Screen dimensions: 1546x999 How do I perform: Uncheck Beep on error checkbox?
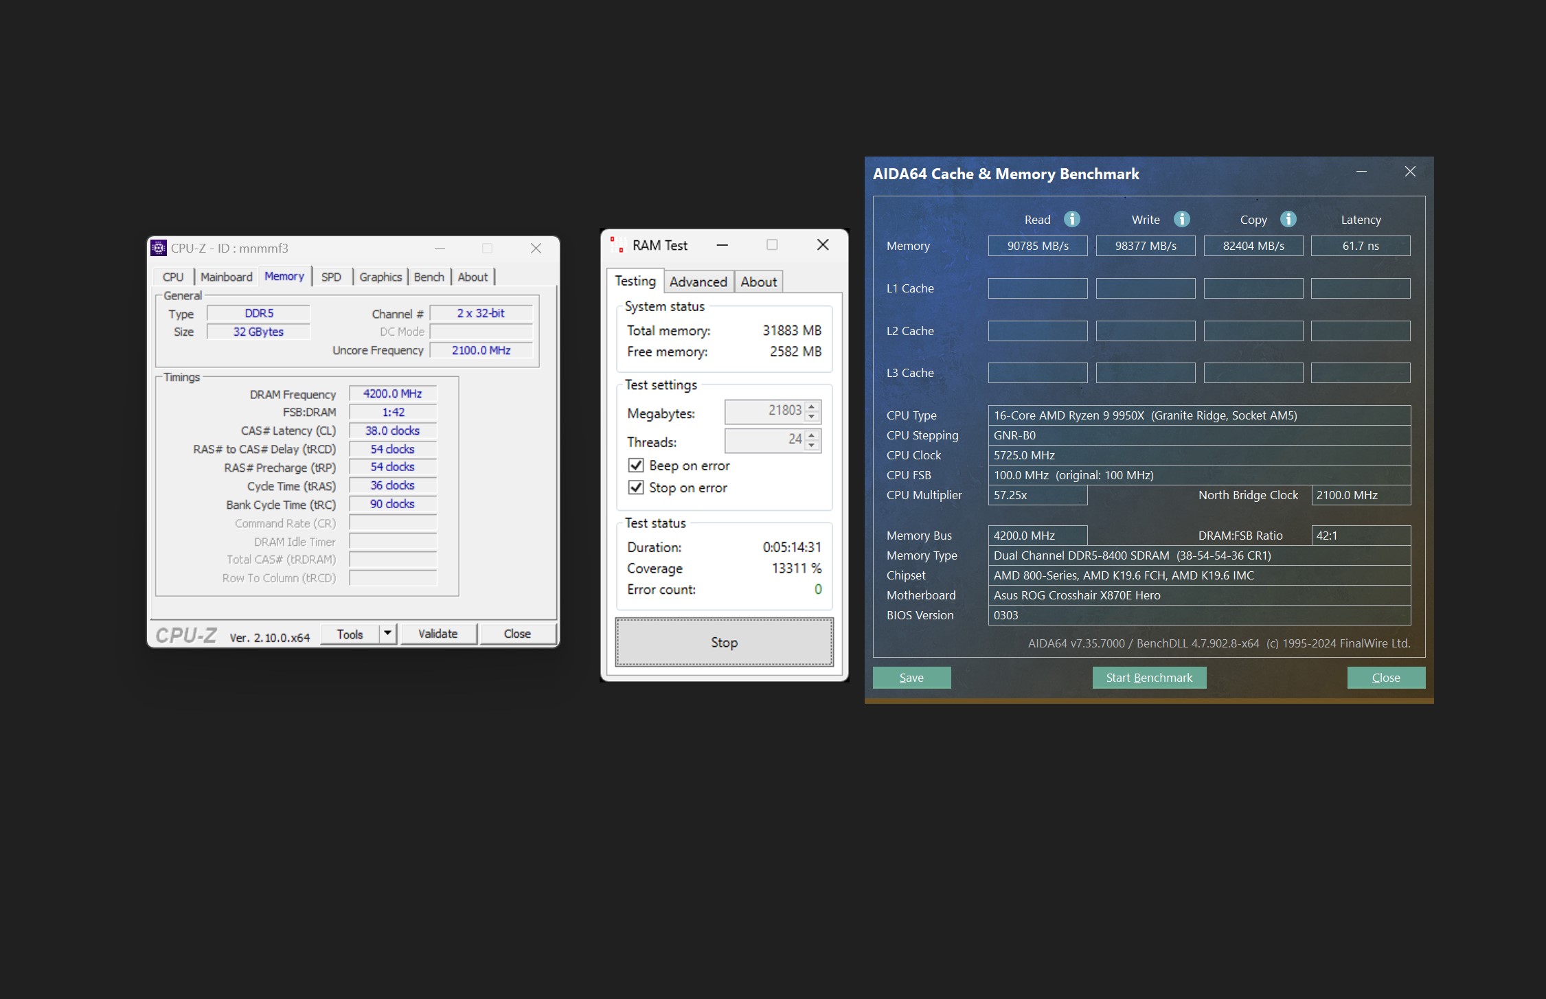[636, 466]
